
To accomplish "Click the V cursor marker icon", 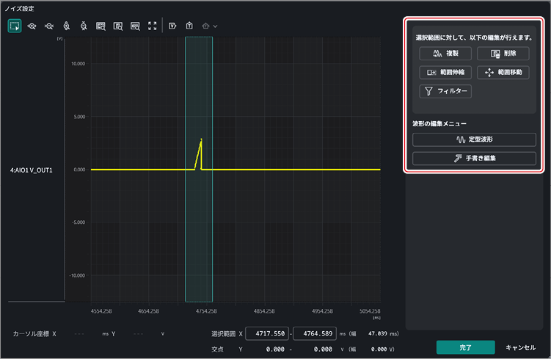I will (x=172, y=26).
